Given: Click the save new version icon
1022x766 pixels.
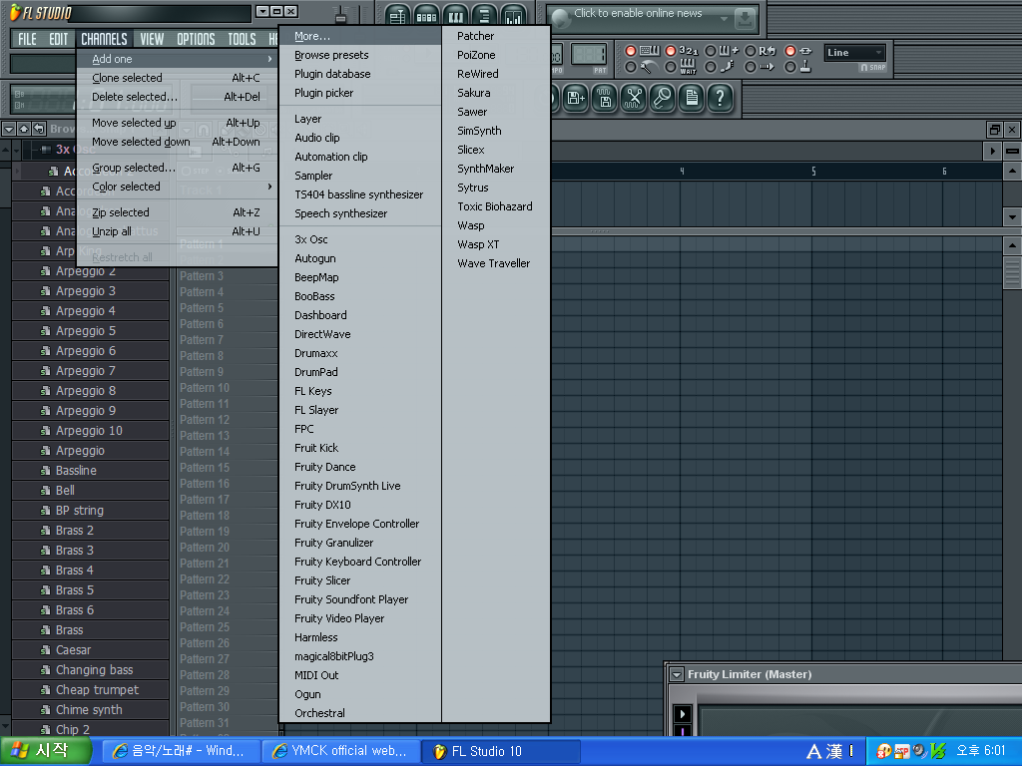Looking at the screenshot, I should tap(575, 99).
